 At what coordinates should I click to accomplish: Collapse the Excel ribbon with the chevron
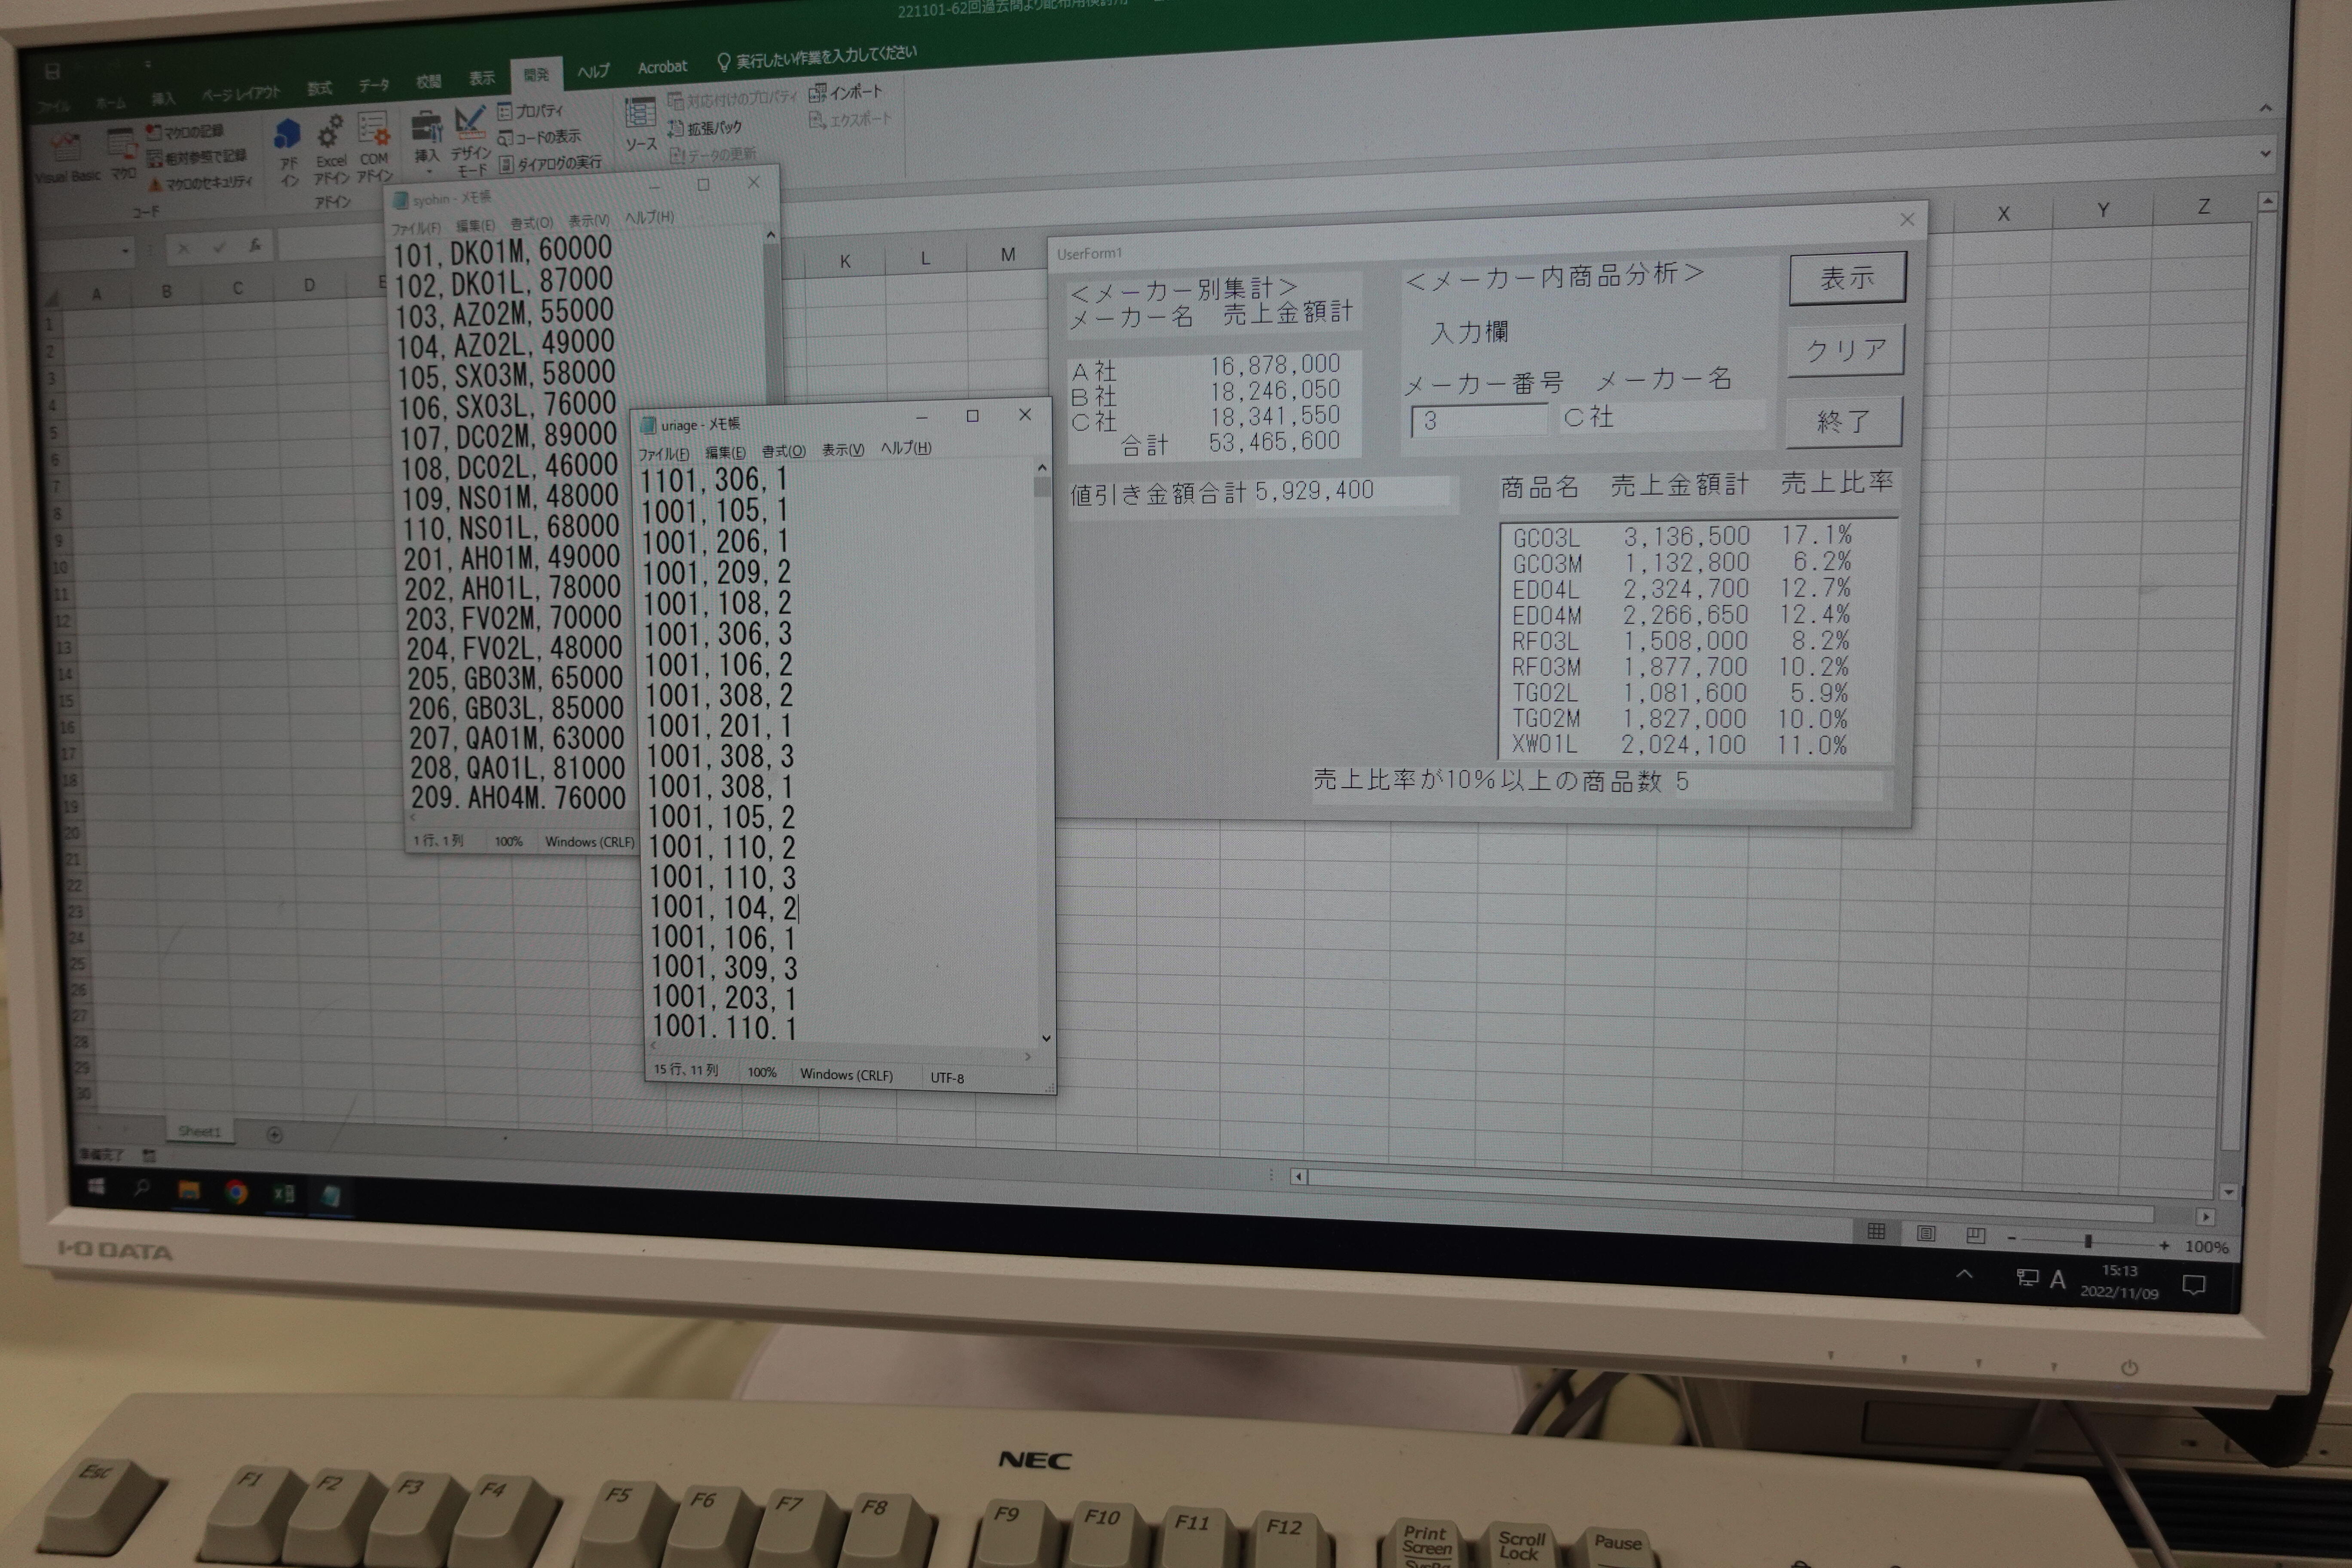click(2266, 108)
